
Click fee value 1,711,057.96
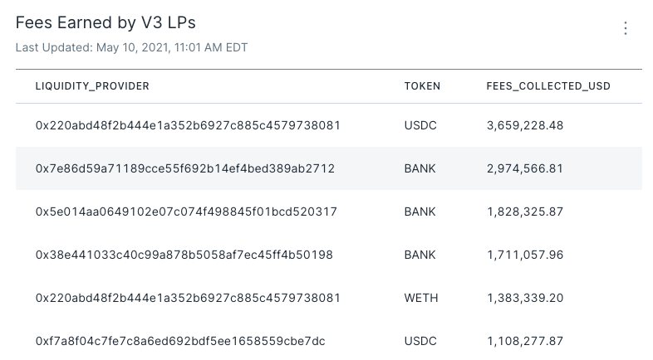pos(525,255)
